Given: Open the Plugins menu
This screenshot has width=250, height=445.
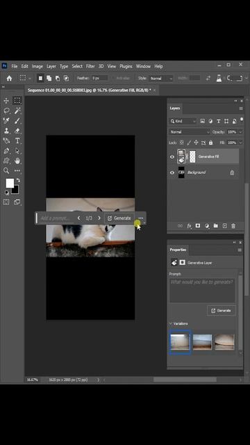Looking at the screenshot, I should point(126,66).
